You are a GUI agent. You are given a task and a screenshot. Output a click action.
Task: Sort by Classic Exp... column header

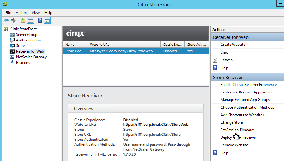pos(172,45)
